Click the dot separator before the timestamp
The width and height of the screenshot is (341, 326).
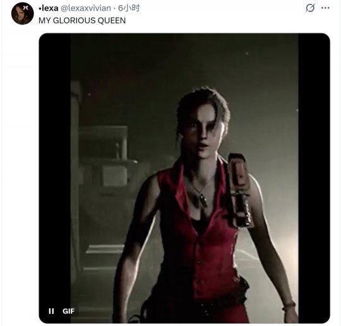pyautogui.click(x=114, y=8)
